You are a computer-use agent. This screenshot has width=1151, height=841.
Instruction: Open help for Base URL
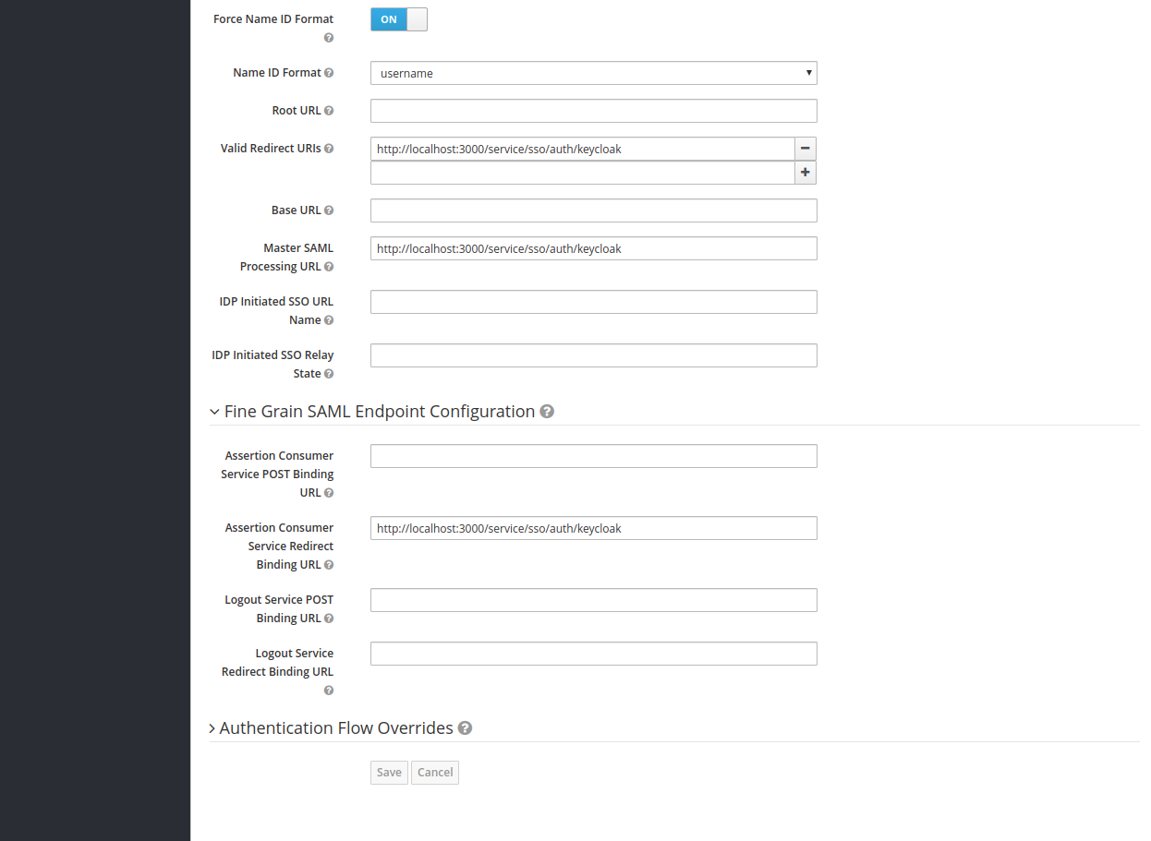tap(331, 210)
